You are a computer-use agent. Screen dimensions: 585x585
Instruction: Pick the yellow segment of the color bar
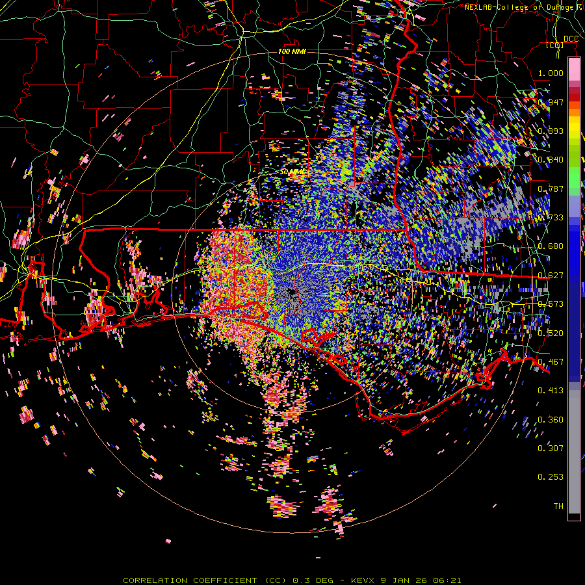(x=574, y=128)
